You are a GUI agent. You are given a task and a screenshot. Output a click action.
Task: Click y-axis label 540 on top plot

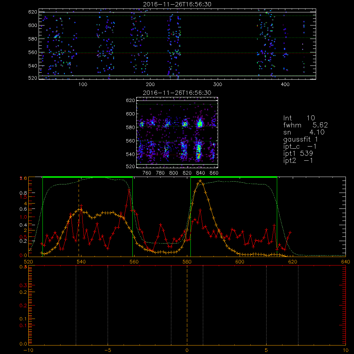point(33,66)
